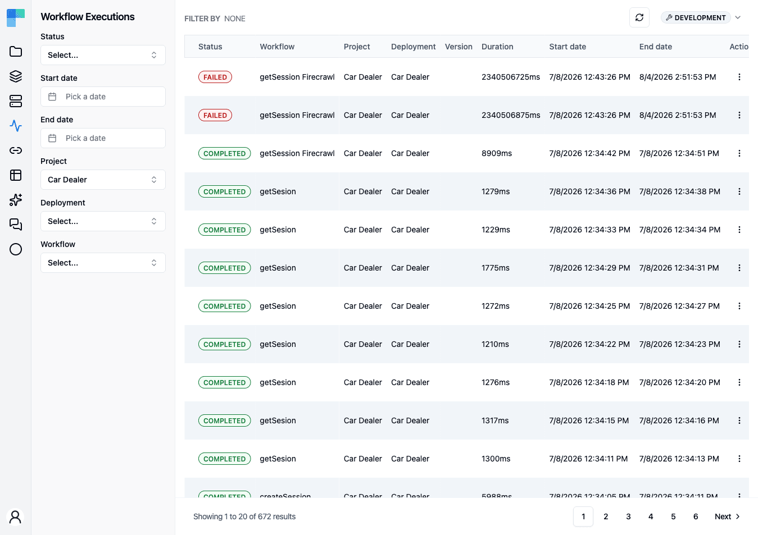
Task: Open the Workflow filter dropdown
Action: click(103, 263)
